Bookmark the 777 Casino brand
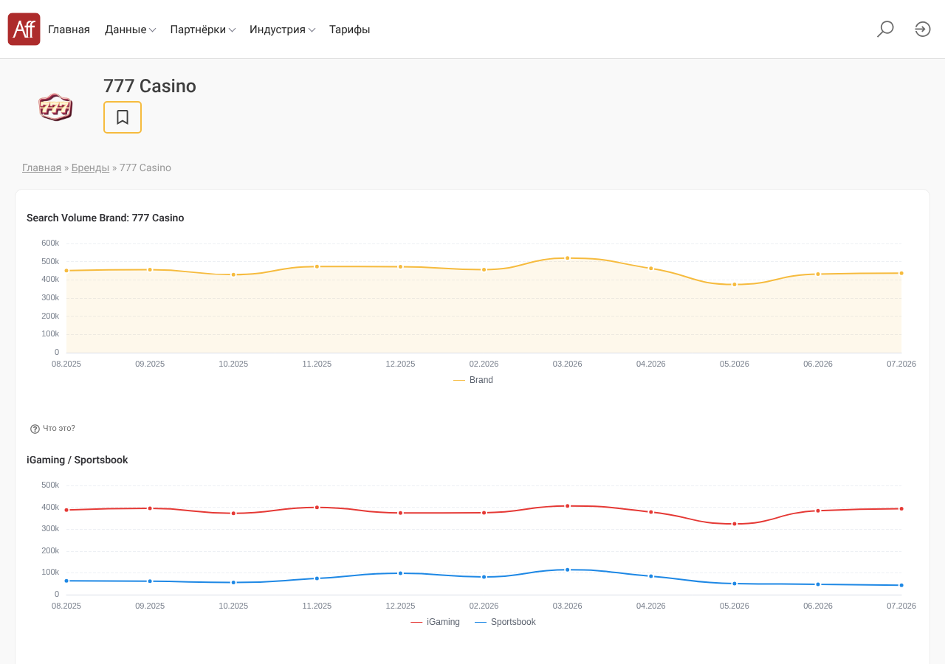Screen dimensions: 945x664 (123, 117)
